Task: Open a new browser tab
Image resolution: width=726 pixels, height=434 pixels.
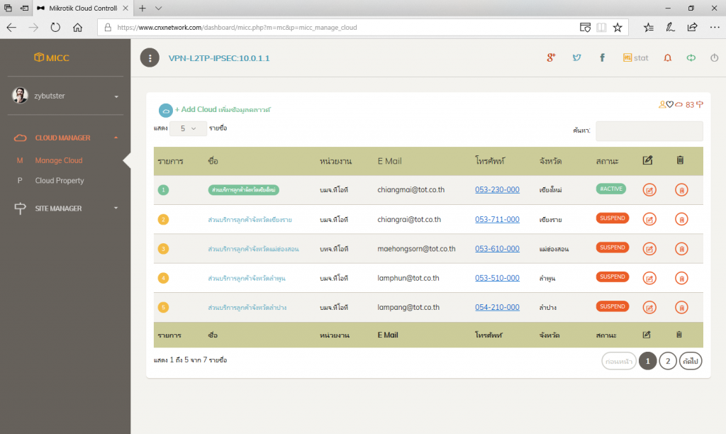Action: tap(142, 9)
